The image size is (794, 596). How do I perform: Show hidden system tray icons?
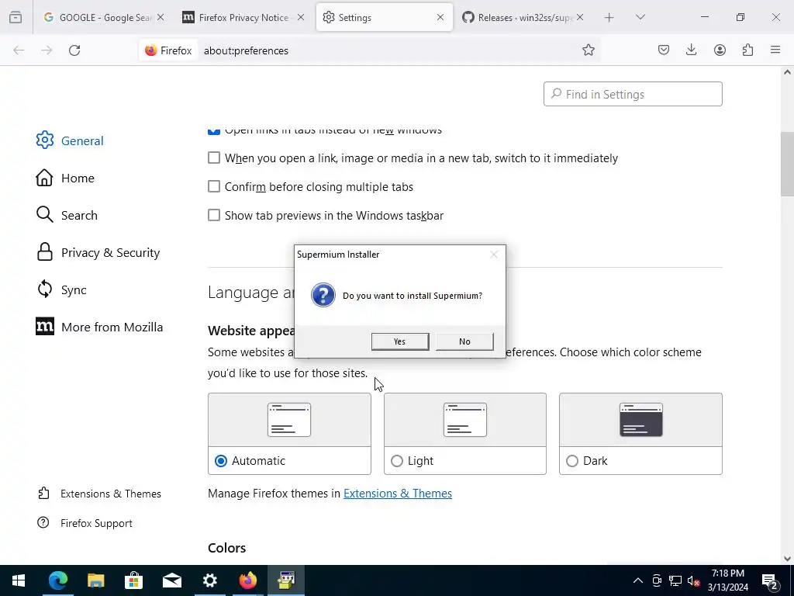[x=638, y=580]
